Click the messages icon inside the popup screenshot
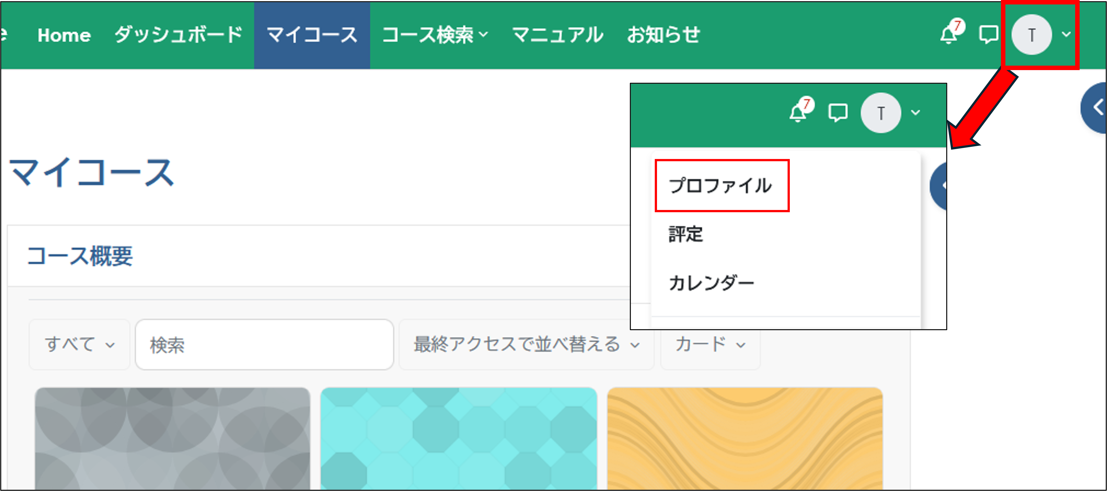This screenshot has width=1107, height=491. [x=838, y=113]
